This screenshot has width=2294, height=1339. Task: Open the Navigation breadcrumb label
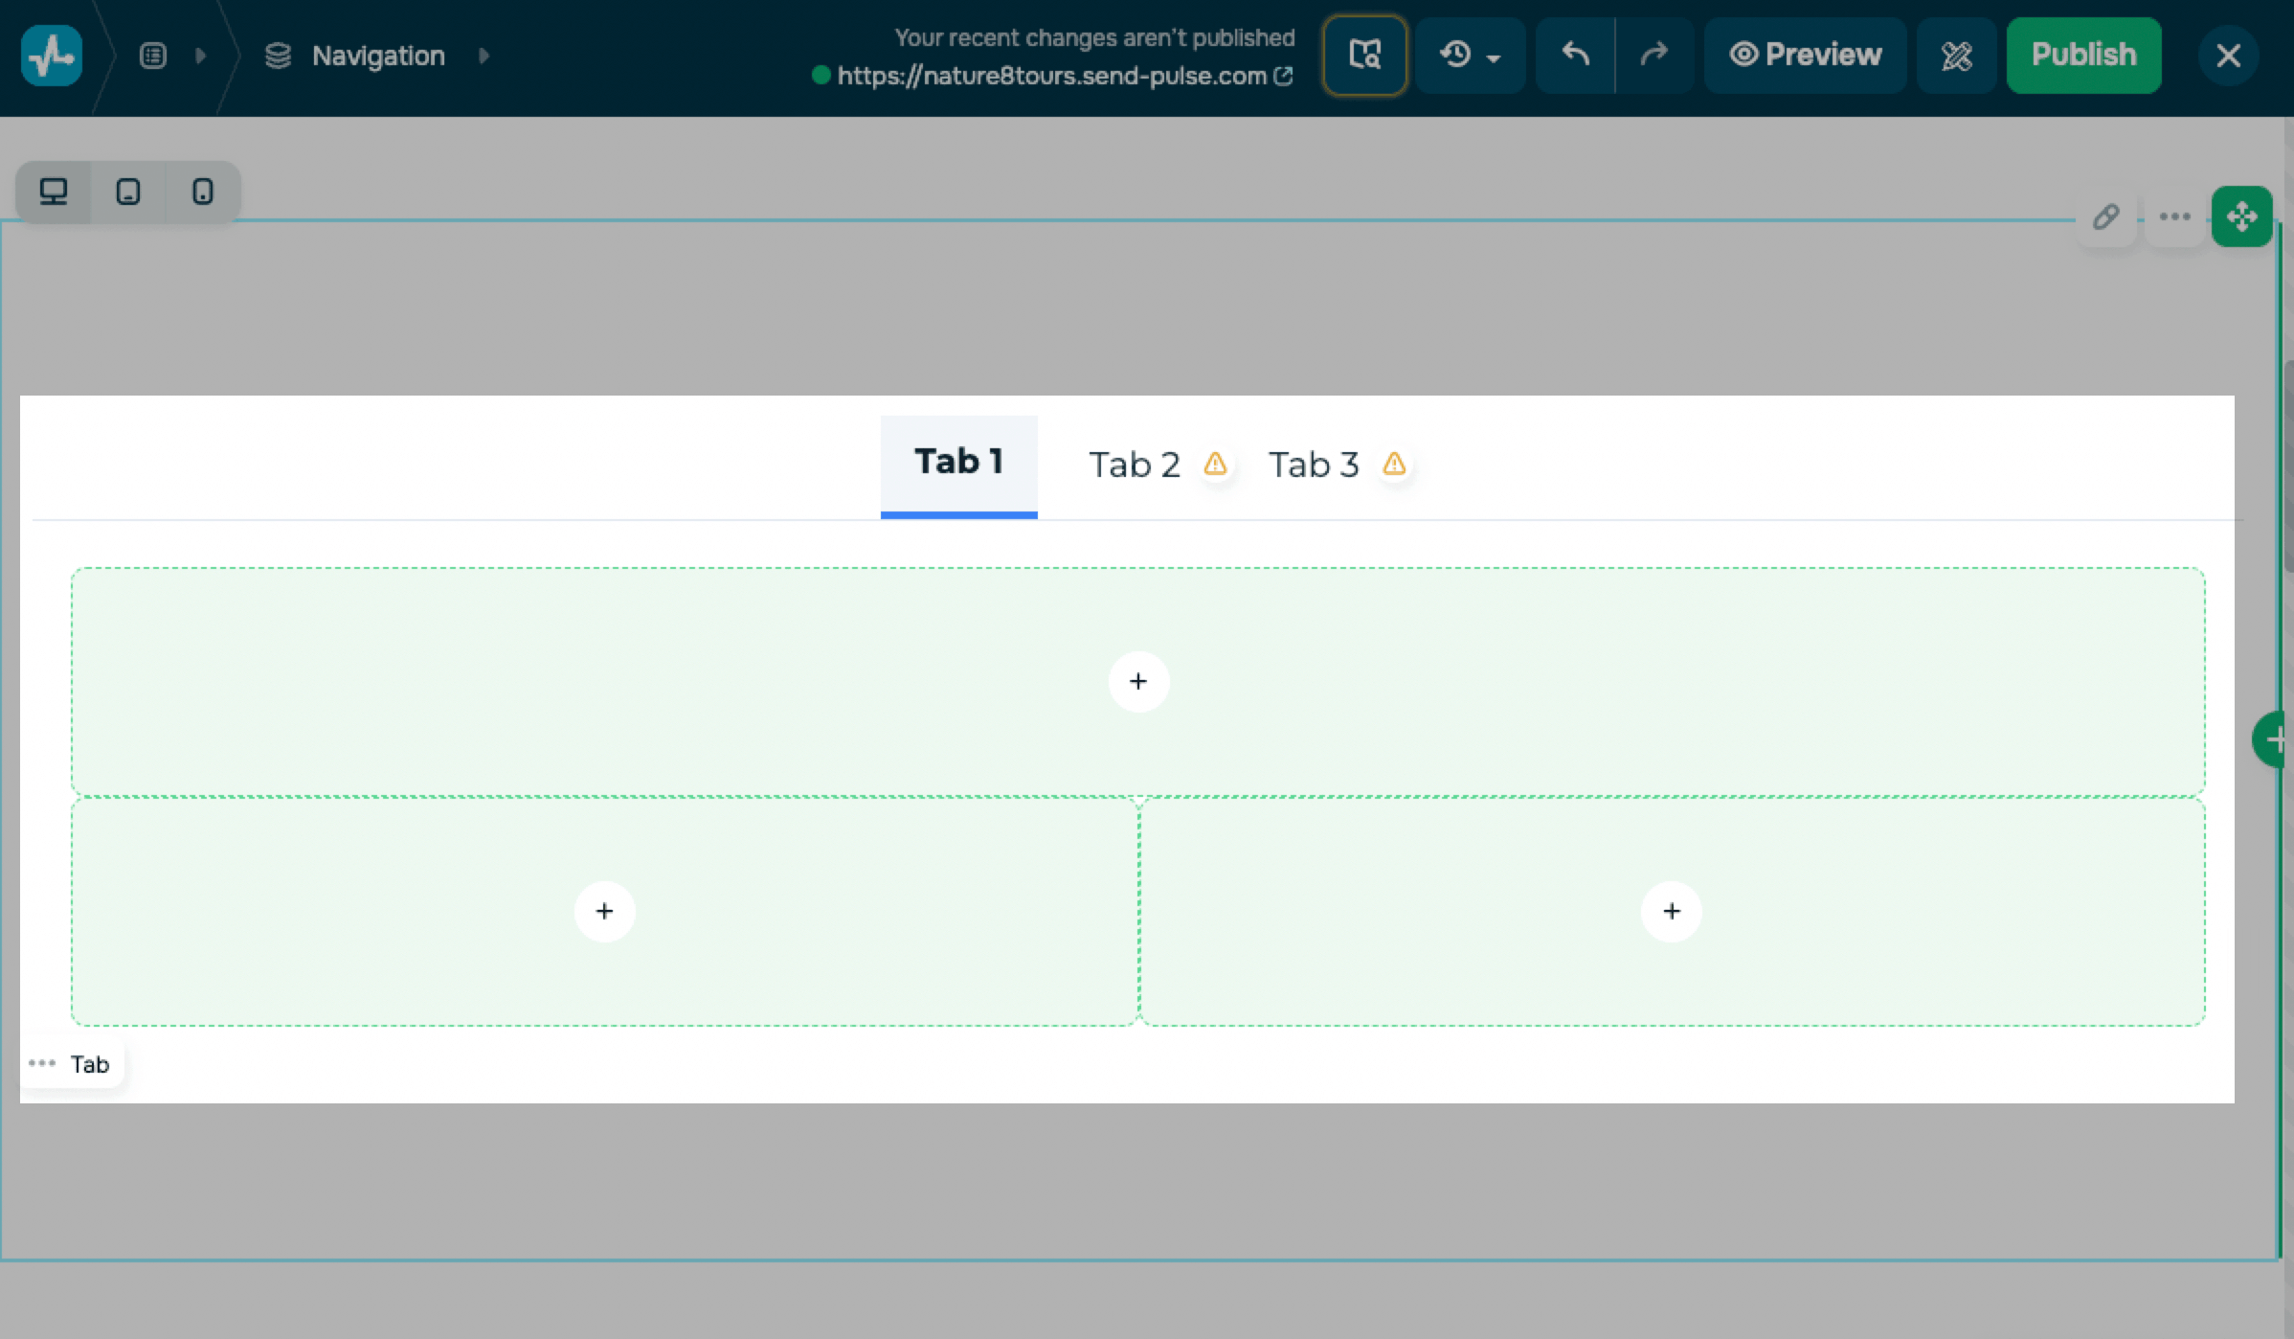(378, 56)
